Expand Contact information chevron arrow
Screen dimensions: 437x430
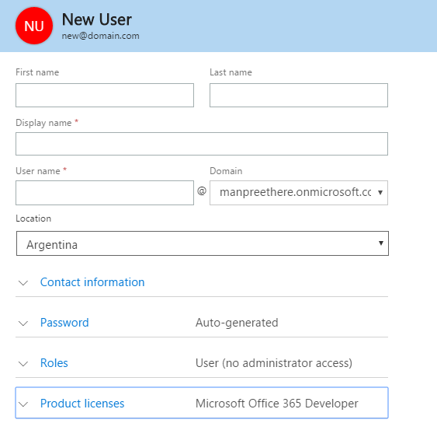pyautogui.click(x=23, y=283)
